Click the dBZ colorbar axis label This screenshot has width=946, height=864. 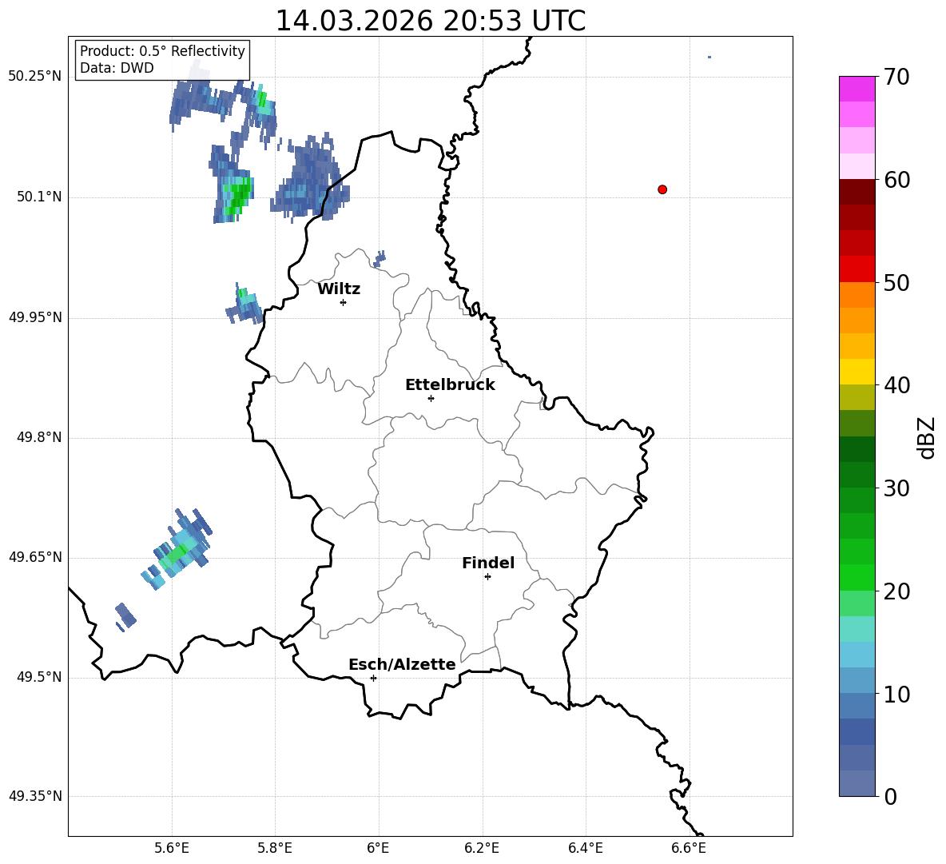[927, 438]
